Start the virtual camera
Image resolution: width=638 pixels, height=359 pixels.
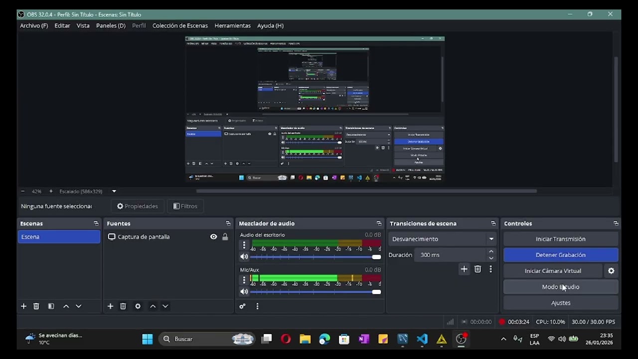coord(553,271)
